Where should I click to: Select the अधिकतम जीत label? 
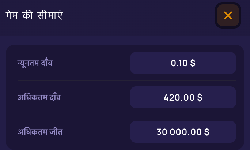tap(40, 132)
